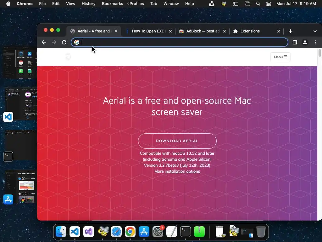Image resolution: width=322 pixels, height=242 pixels.
Task: Open the minimized dark window in dock
Action: (247, 233)
